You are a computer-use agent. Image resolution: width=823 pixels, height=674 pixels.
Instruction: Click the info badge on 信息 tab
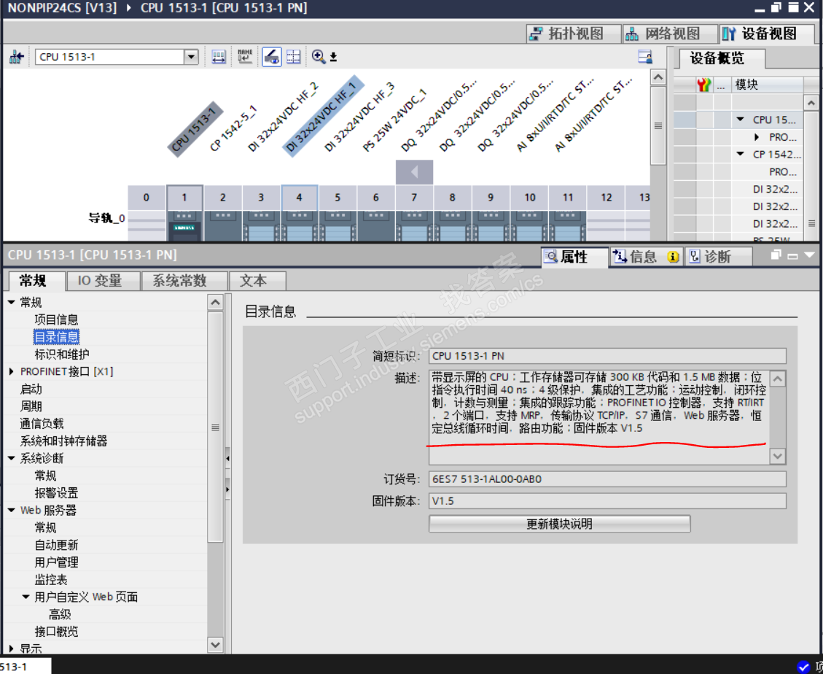tap(673, 257)
